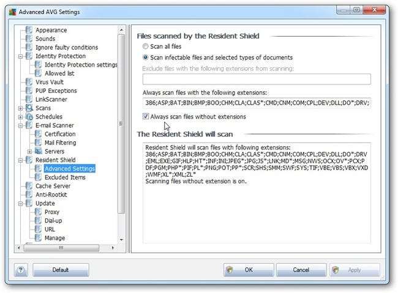Viewport: 398px width, 293px height.
Task: Collapse the Identity Protection tree node
Action: 21,56
